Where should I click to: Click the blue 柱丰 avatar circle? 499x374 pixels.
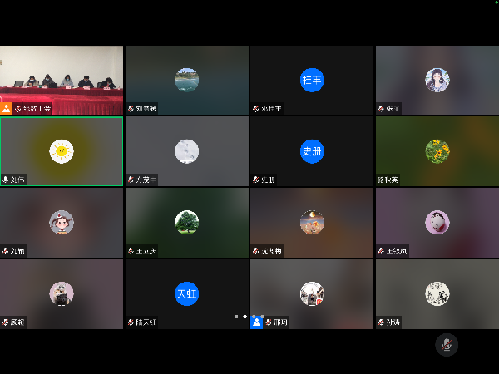312,80
